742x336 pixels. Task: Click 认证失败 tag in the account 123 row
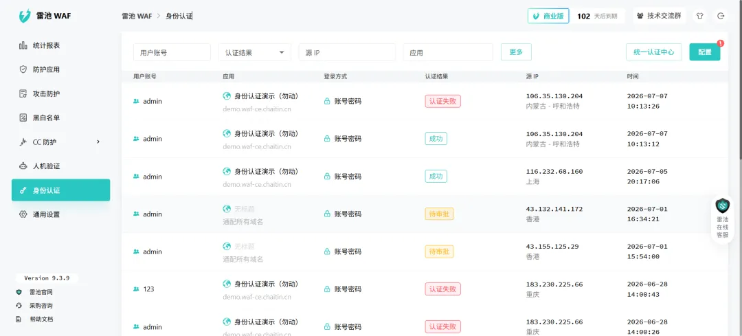442,289
